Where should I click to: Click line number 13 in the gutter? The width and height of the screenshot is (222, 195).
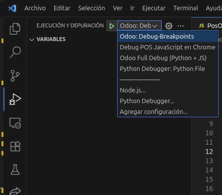[209, 161]
